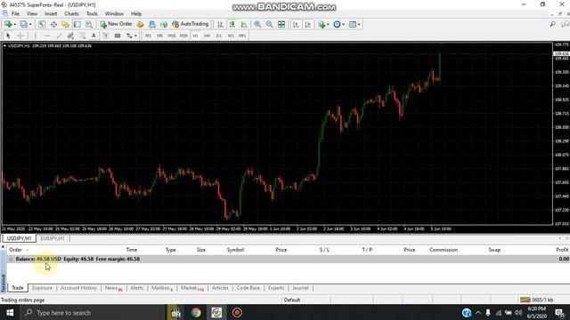
Task: Switch chart to bar chart
Action: [x=220, y=24]
